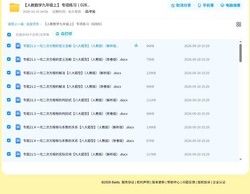Toggle the select-all checkbox
This screenshot has height=194, width=250.
[9, 35]
